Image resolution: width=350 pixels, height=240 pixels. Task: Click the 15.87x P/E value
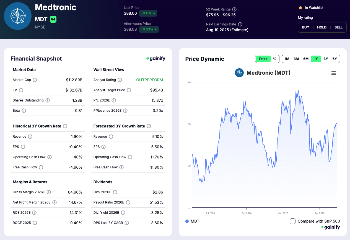tap(157, 100)
